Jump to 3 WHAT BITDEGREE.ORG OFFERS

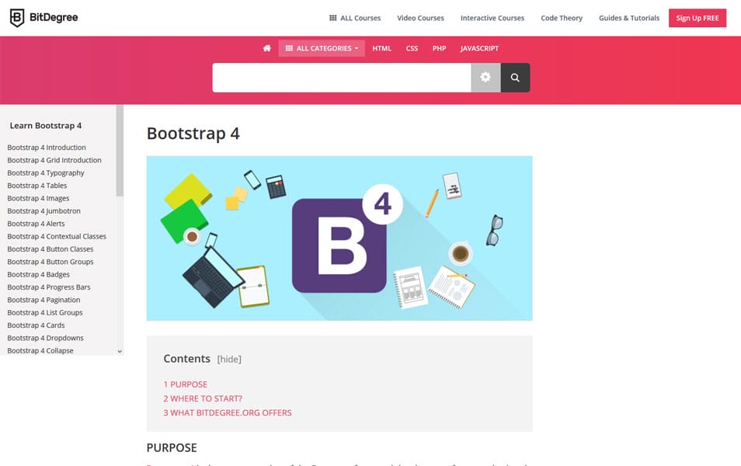click(x=228, y=412)
